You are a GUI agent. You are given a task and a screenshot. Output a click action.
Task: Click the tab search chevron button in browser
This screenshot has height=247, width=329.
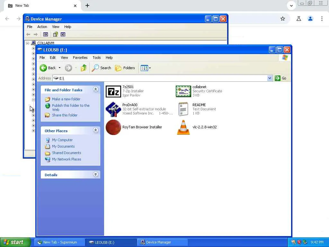291,6
